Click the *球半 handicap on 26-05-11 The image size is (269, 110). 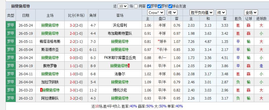(162, 41)
